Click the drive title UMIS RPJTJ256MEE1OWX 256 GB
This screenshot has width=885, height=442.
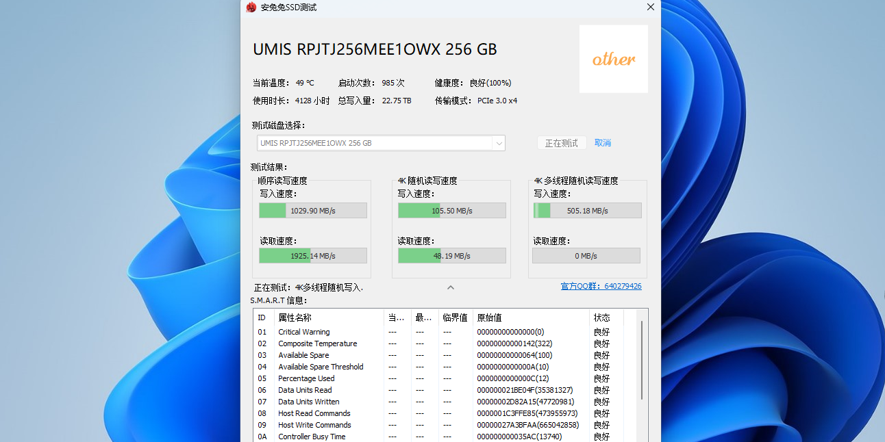pos(375,49)
